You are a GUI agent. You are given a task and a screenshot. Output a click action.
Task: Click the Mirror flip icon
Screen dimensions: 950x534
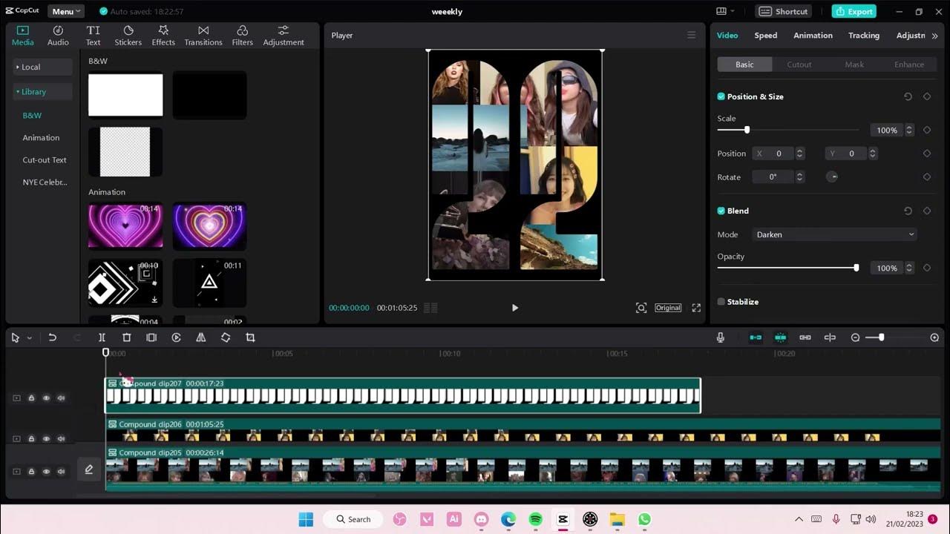pos(200,337)
